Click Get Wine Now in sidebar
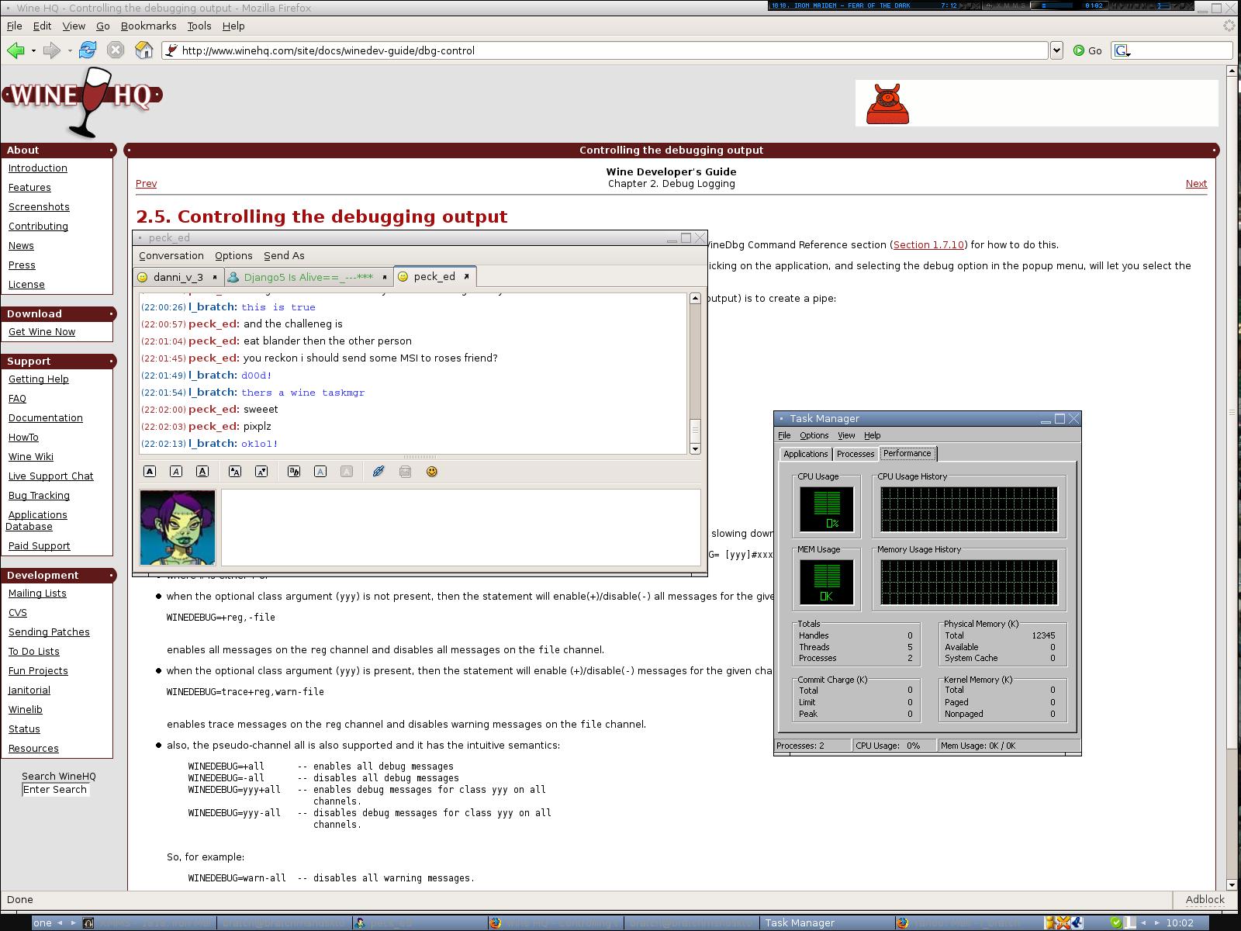Image resolution: width=1241 pixels, height=931 pixels. pyautogui.click(x=42, y=331)
